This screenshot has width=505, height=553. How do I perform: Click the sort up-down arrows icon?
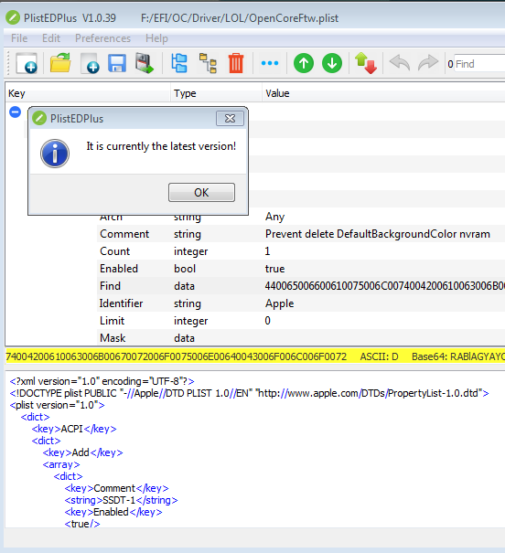click(366, 63)
